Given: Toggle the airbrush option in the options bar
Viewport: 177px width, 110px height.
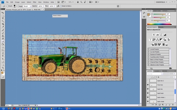Looking at the screenshot, I should coord(58,6).
